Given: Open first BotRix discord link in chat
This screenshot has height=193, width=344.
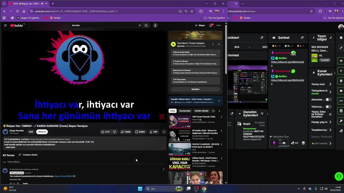Looking at the screenshot, I should pyautogui.click(x=288, y=64).
